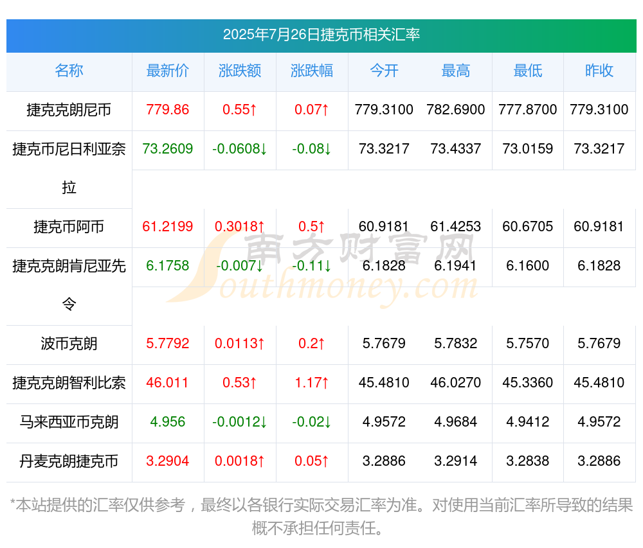
Task: Select the 最高 column header
Action: point(456,71)
